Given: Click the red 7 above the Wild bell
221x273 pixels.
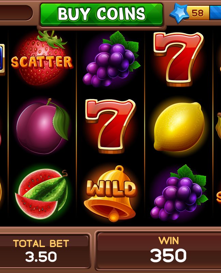Looking at the screenshot, I should pyautogui.click(x=110, y=126).
